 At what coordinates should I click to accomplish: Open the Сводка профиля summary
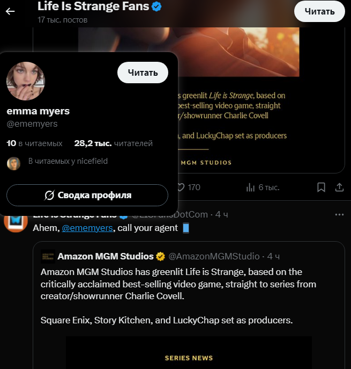coord(87,195)
